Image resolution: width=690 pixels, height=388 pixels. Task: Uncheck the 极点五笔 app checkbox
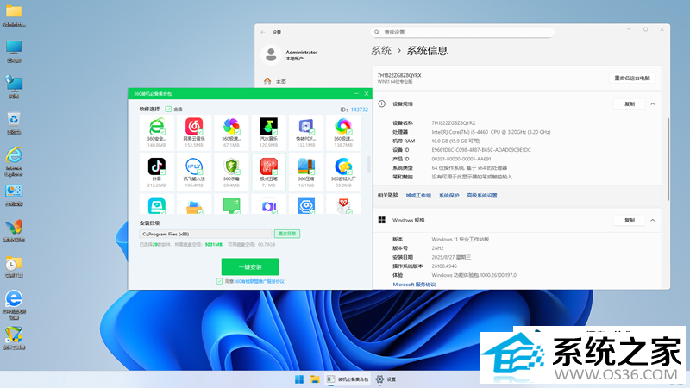(274, 172)
